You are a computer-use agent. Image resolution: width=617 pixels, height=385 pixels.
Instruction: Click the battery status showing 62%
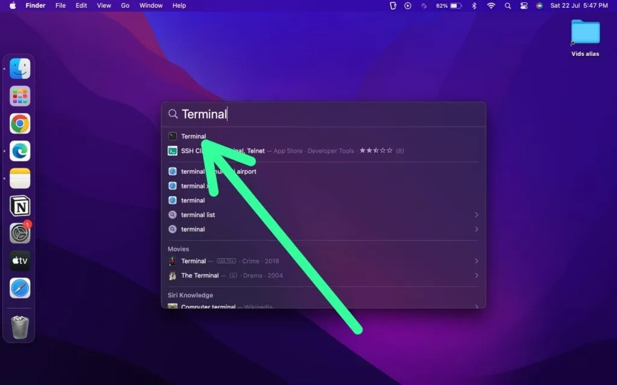click(x=448, y=5)
